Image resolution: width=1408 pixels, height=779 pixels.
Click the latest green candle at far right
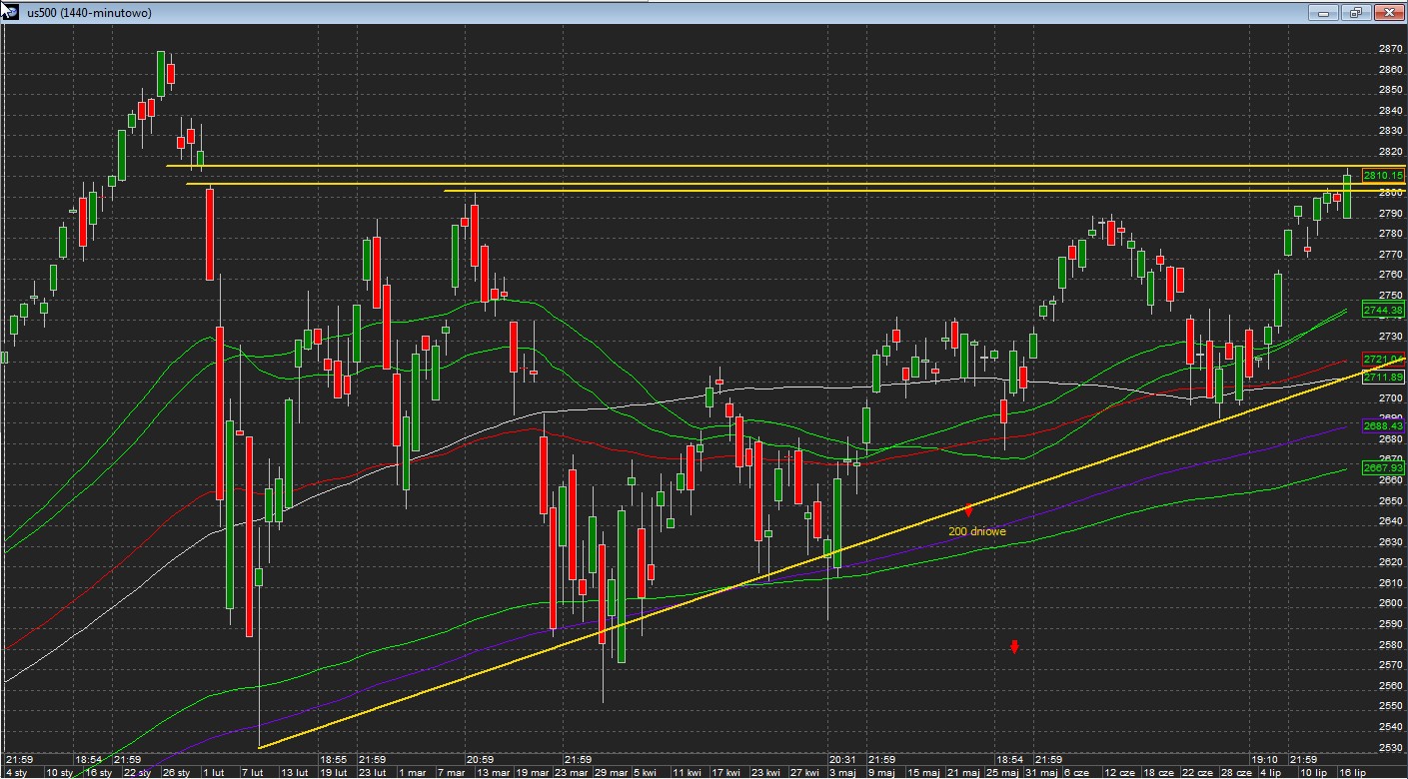1347,195
